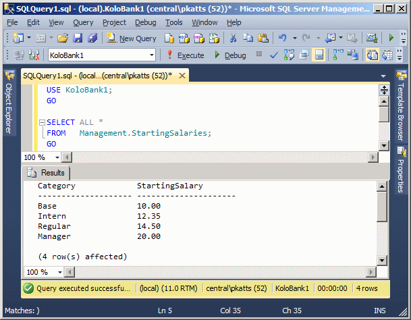The width and height of the screenshot is (411, 320).
Task: Toggle Include Client Statistics icon
Action: [x=353, y=55]
